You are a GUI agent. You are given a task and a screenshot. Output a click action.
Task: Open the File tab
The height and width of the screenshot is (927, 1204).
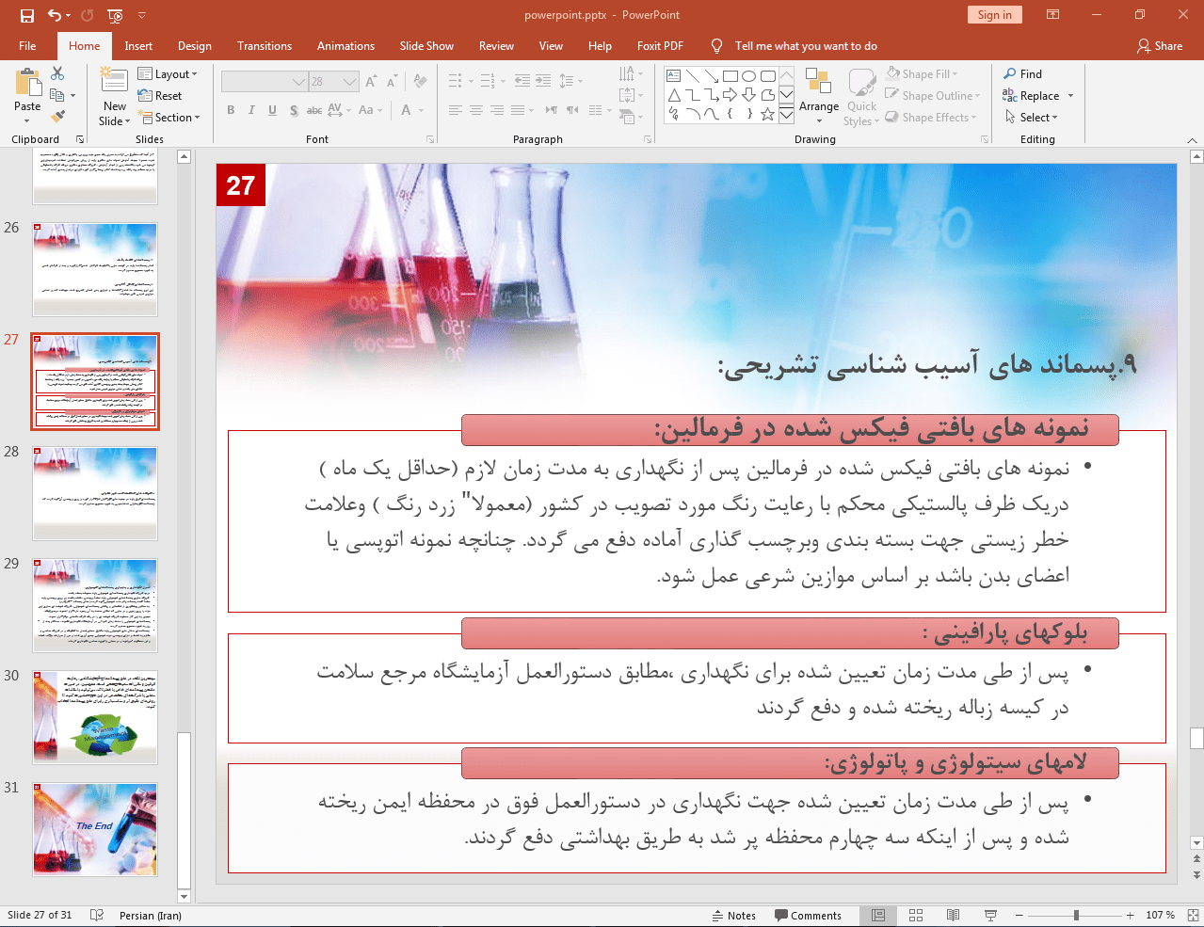pos(27,46)
